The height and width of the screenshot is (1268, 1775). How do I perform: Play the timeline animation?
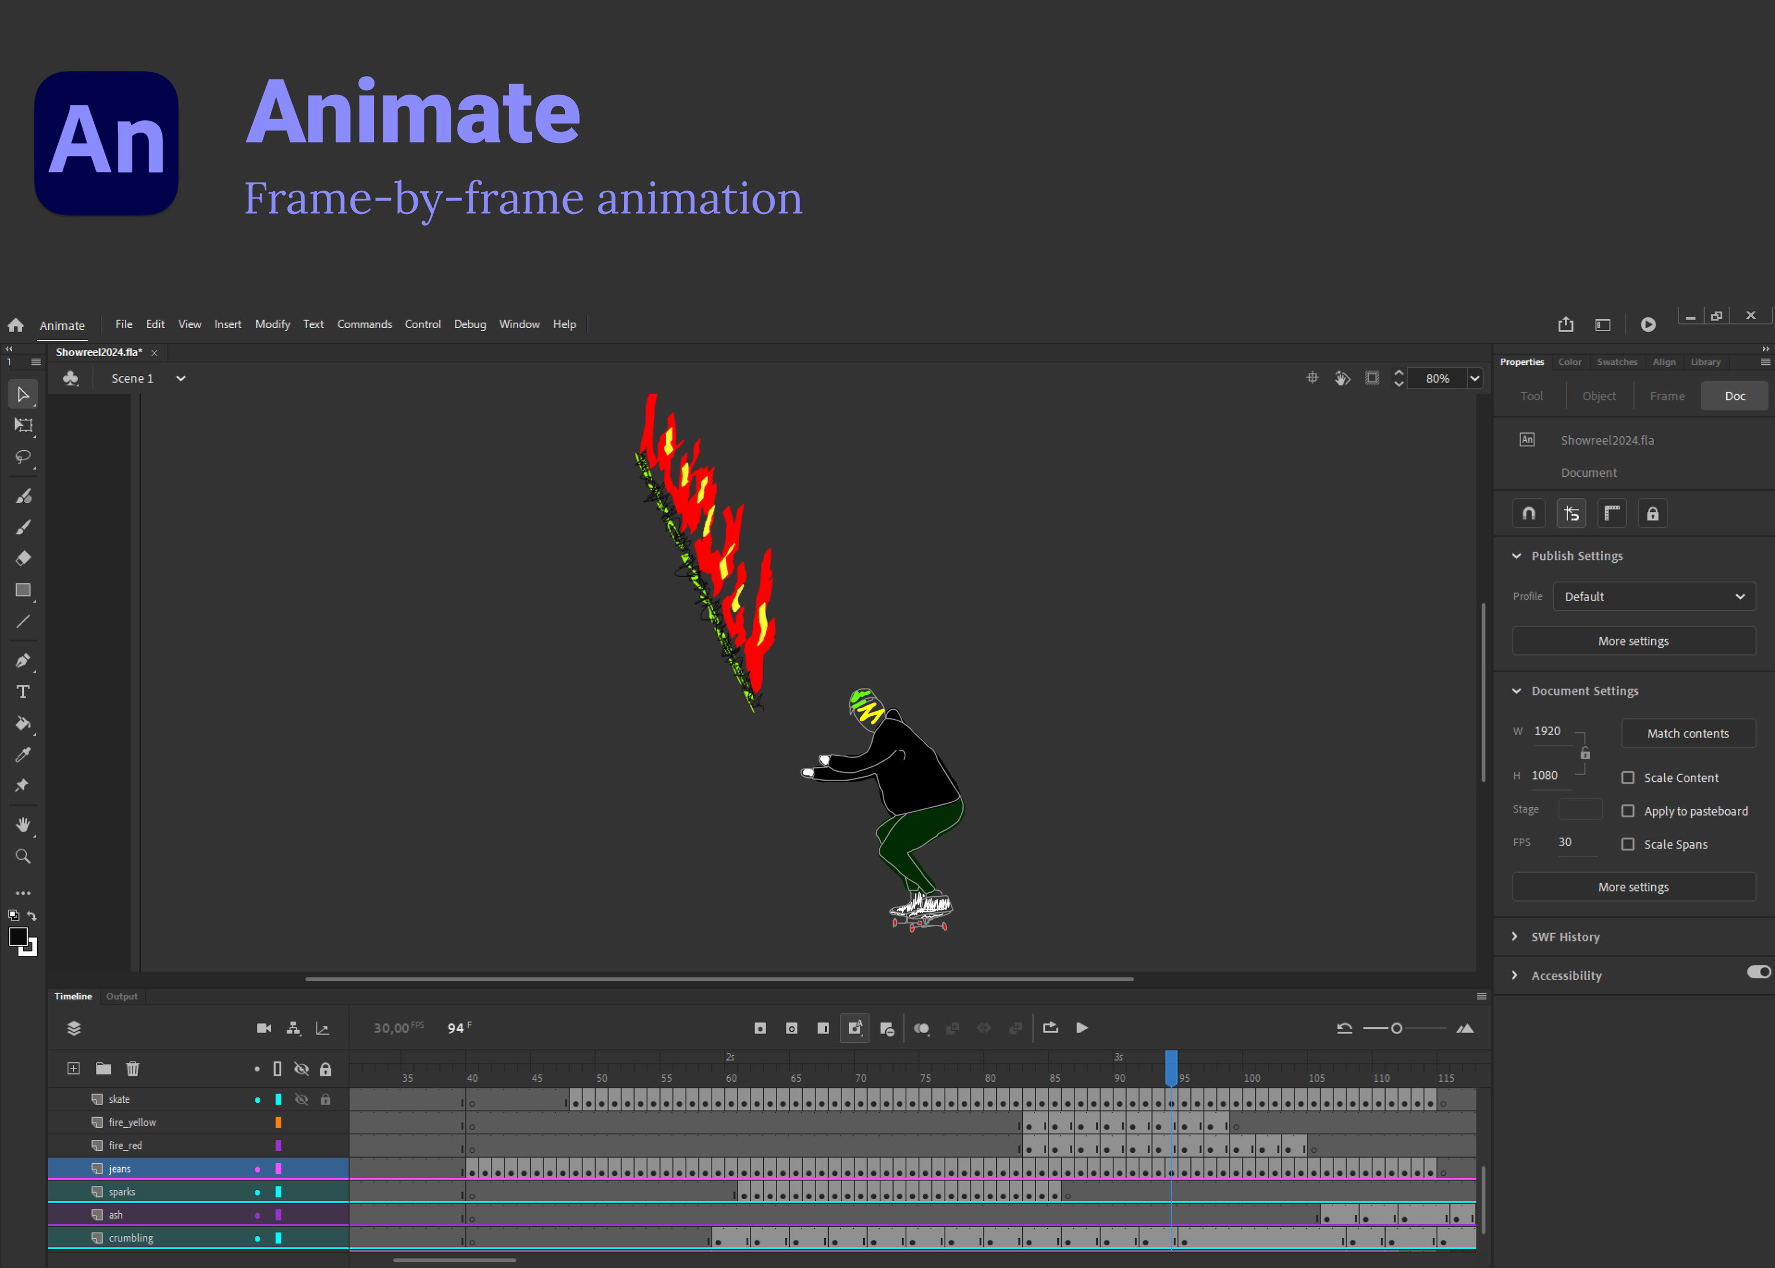pyautogui.click(x=1082, y=1028)
